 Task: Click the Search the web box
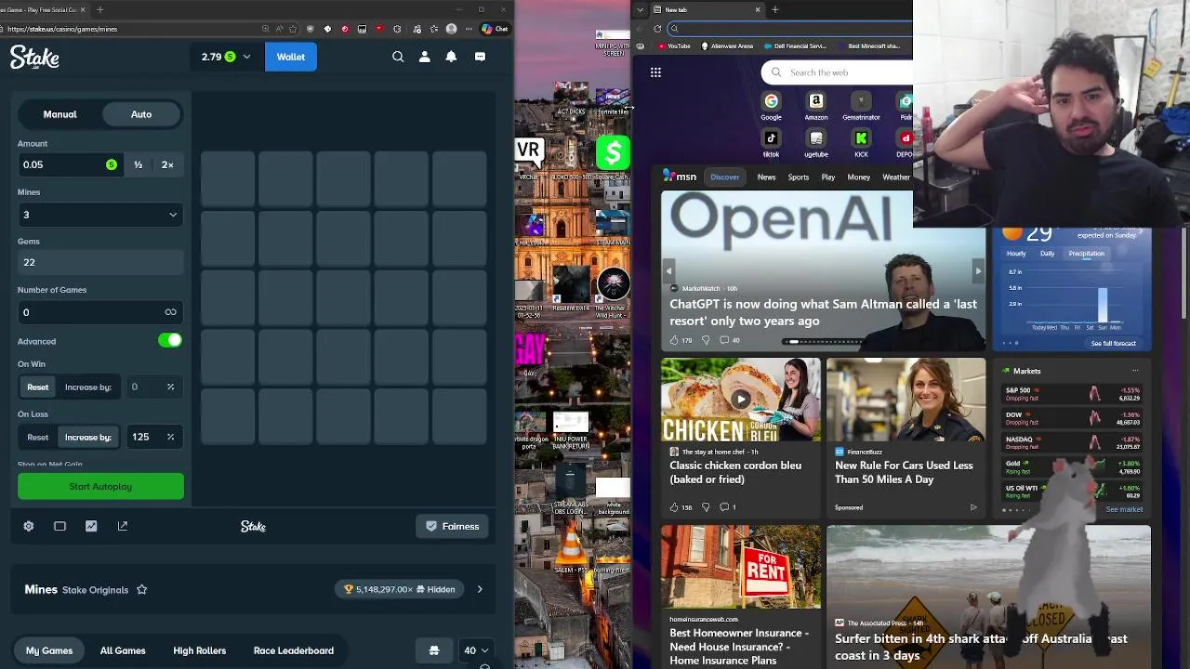tap(837, 72)
